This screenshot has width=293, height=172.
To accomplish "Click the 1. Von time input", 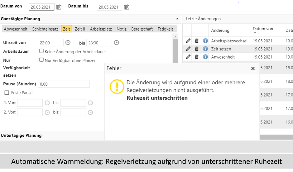I will point(30,103).
